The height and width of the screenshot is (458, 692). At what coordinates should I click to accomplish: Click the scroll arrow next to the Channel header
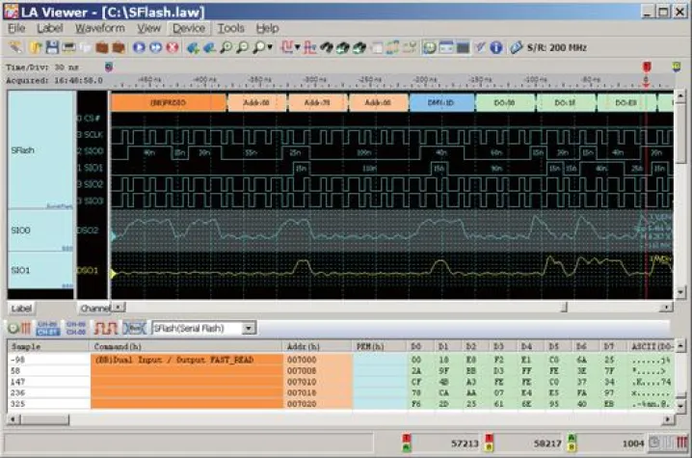click(x=119, y=308)
